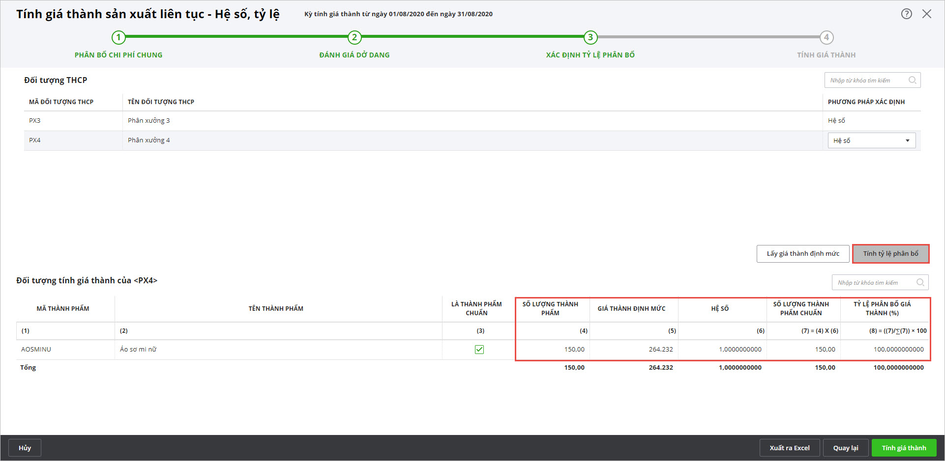
Task: Click step 1 circle Phân bổ chi phí chung
Action: click(x=118, y=37)
